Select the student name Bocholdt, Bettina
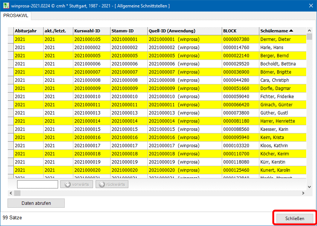 coord(278,64)
